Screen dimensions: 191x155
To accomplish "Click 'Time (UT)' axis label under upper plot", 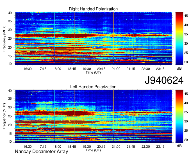I will (93, 72).
